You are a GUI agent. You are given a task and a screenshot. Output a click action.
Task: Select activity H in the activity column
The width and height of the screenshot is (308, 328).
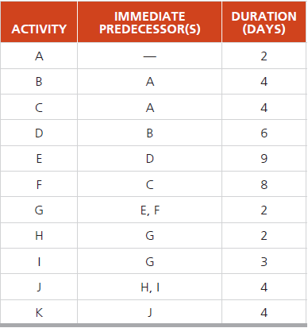point(39,236)
